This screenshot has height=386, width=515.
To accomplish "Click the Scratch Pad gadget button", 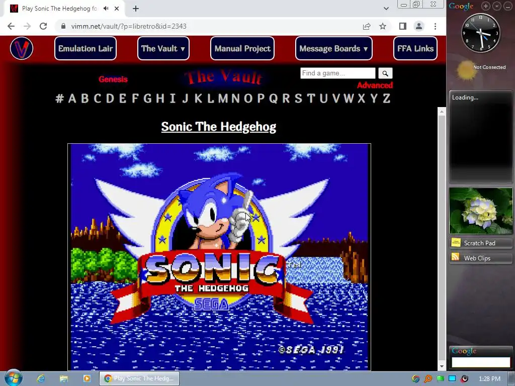I will [481, 243].
